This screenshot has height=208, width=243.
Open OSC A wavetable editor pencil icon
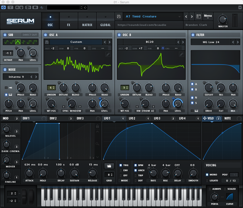point(108,54)
